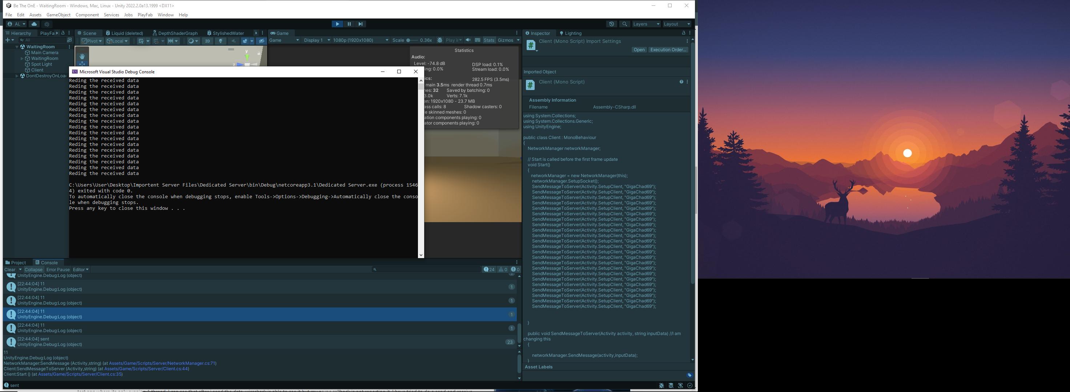
Task: Open the AL account dropdown
Action: (x=17, y=24)
